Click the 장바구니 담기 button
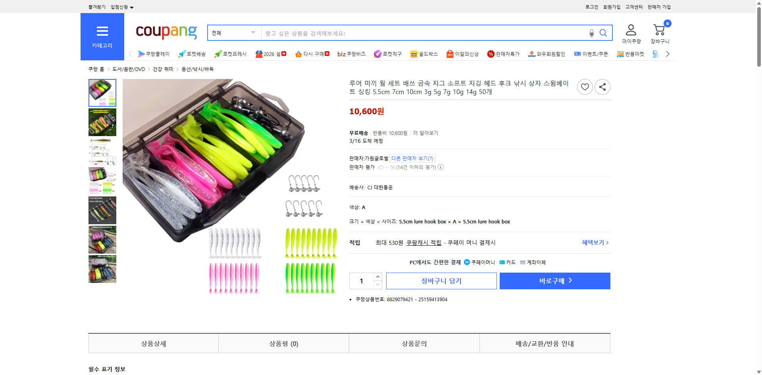The width and height of the screenshot is (762, 375). tap(441, 281)
